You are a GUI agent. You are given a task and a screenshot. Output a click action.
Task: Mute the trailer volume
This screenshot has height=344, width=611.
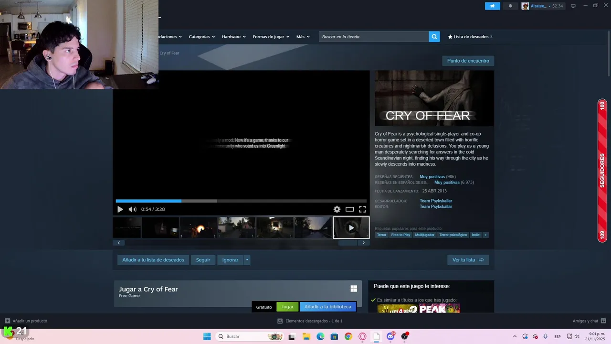tap(132, 209)
